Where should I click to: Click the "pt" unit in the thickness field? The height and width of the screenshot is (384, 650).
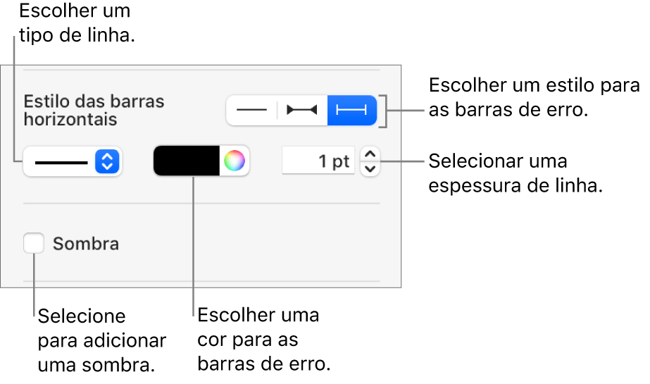tap(341, 161)
